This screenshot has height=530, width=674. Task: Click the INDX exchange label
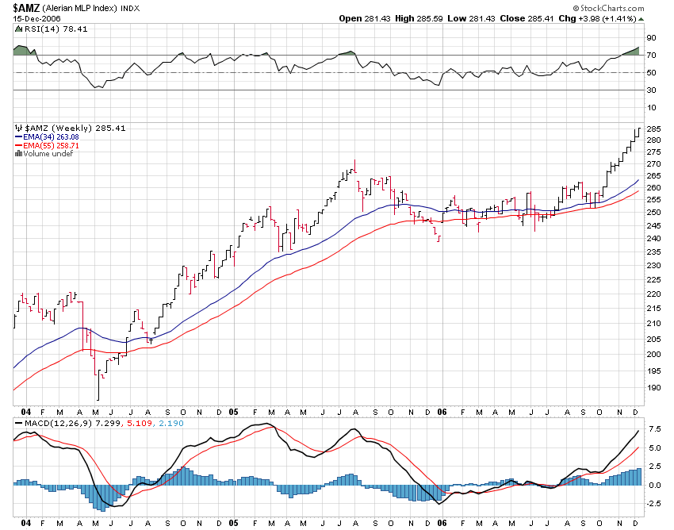pos(130,9)
